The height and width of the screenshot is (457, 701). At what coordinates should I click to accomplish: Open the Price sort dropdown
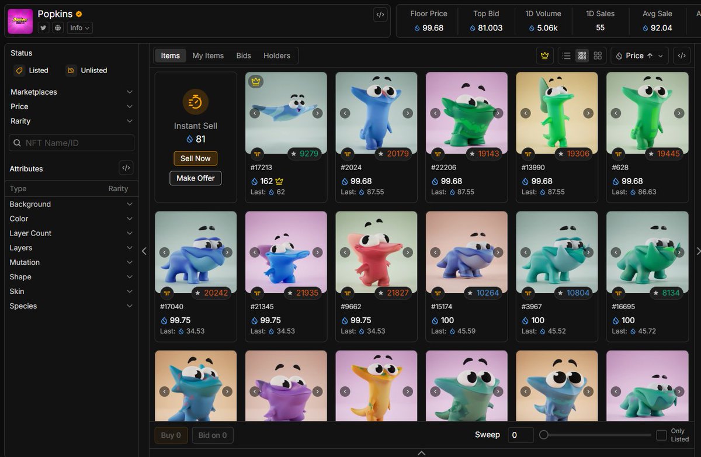[x=639, y=56]
